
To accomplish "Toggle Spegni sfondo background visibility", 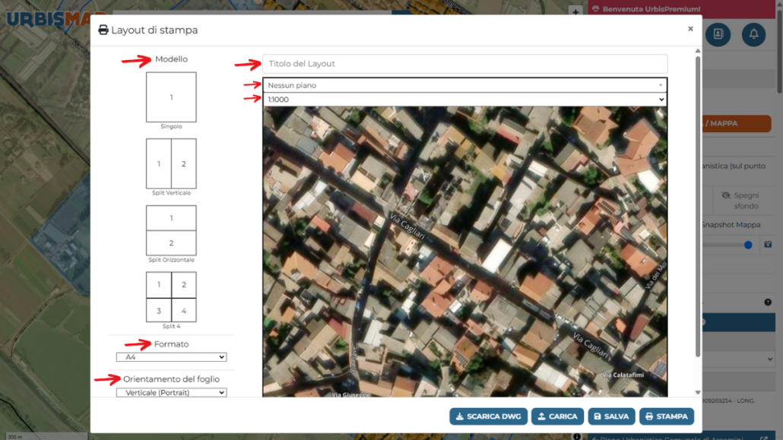I will pyautogui.click(x=740, y=201).
